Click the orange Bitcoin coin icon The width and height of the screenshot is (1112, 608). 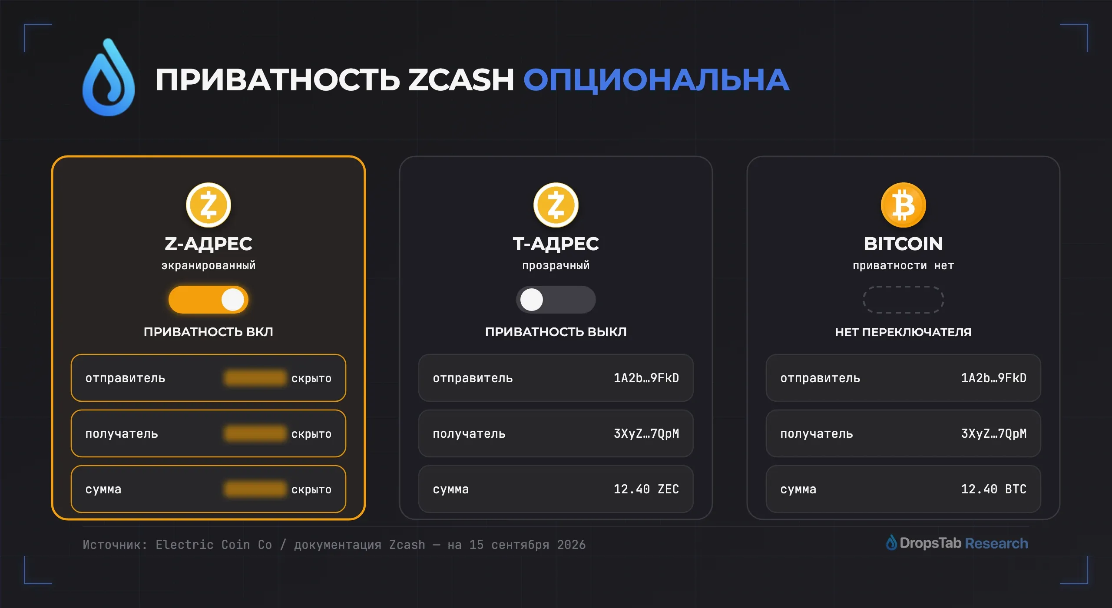coord(903,205)
